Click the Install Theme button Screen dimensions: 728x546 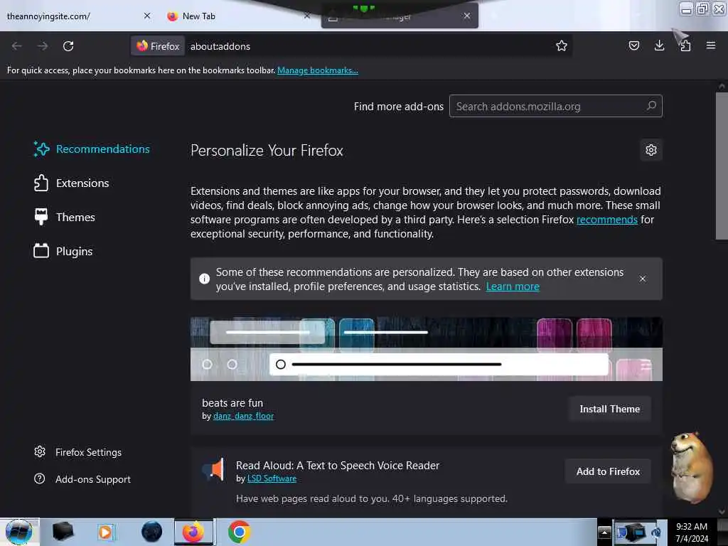coord(609,409)
